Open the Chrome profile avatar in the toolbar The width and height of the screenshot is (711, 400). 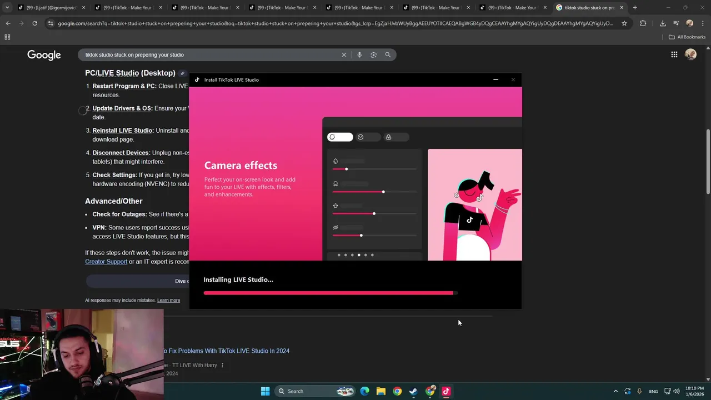click(689, 23)
